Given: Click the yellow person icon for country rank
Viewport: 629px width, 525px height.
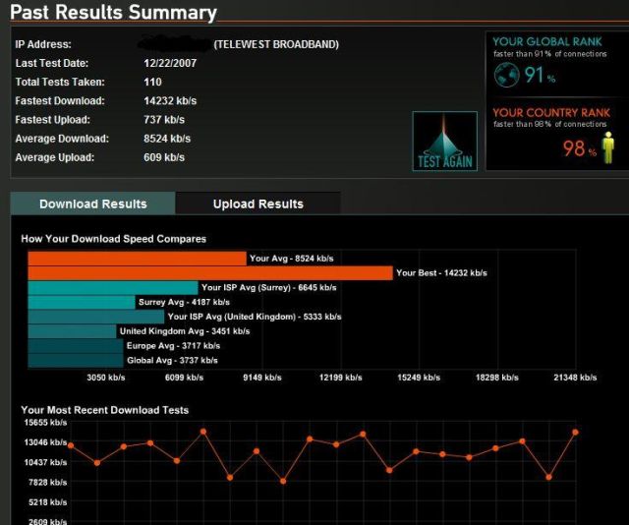Looking at the screenshot, I should (606, 147).
